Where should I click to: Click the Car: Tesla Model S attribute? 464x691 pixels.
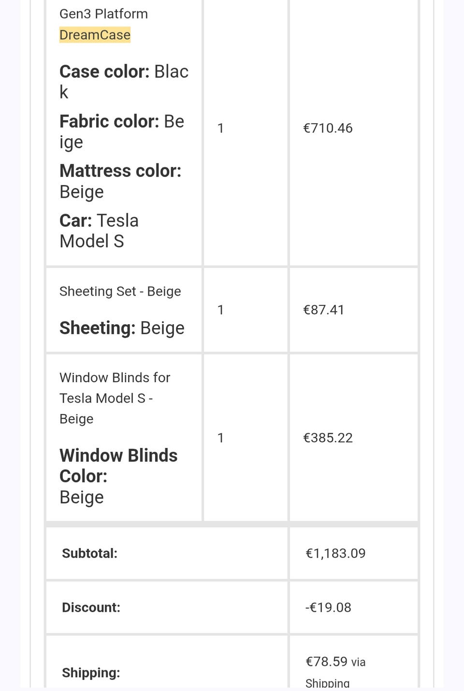coord(99,230)
